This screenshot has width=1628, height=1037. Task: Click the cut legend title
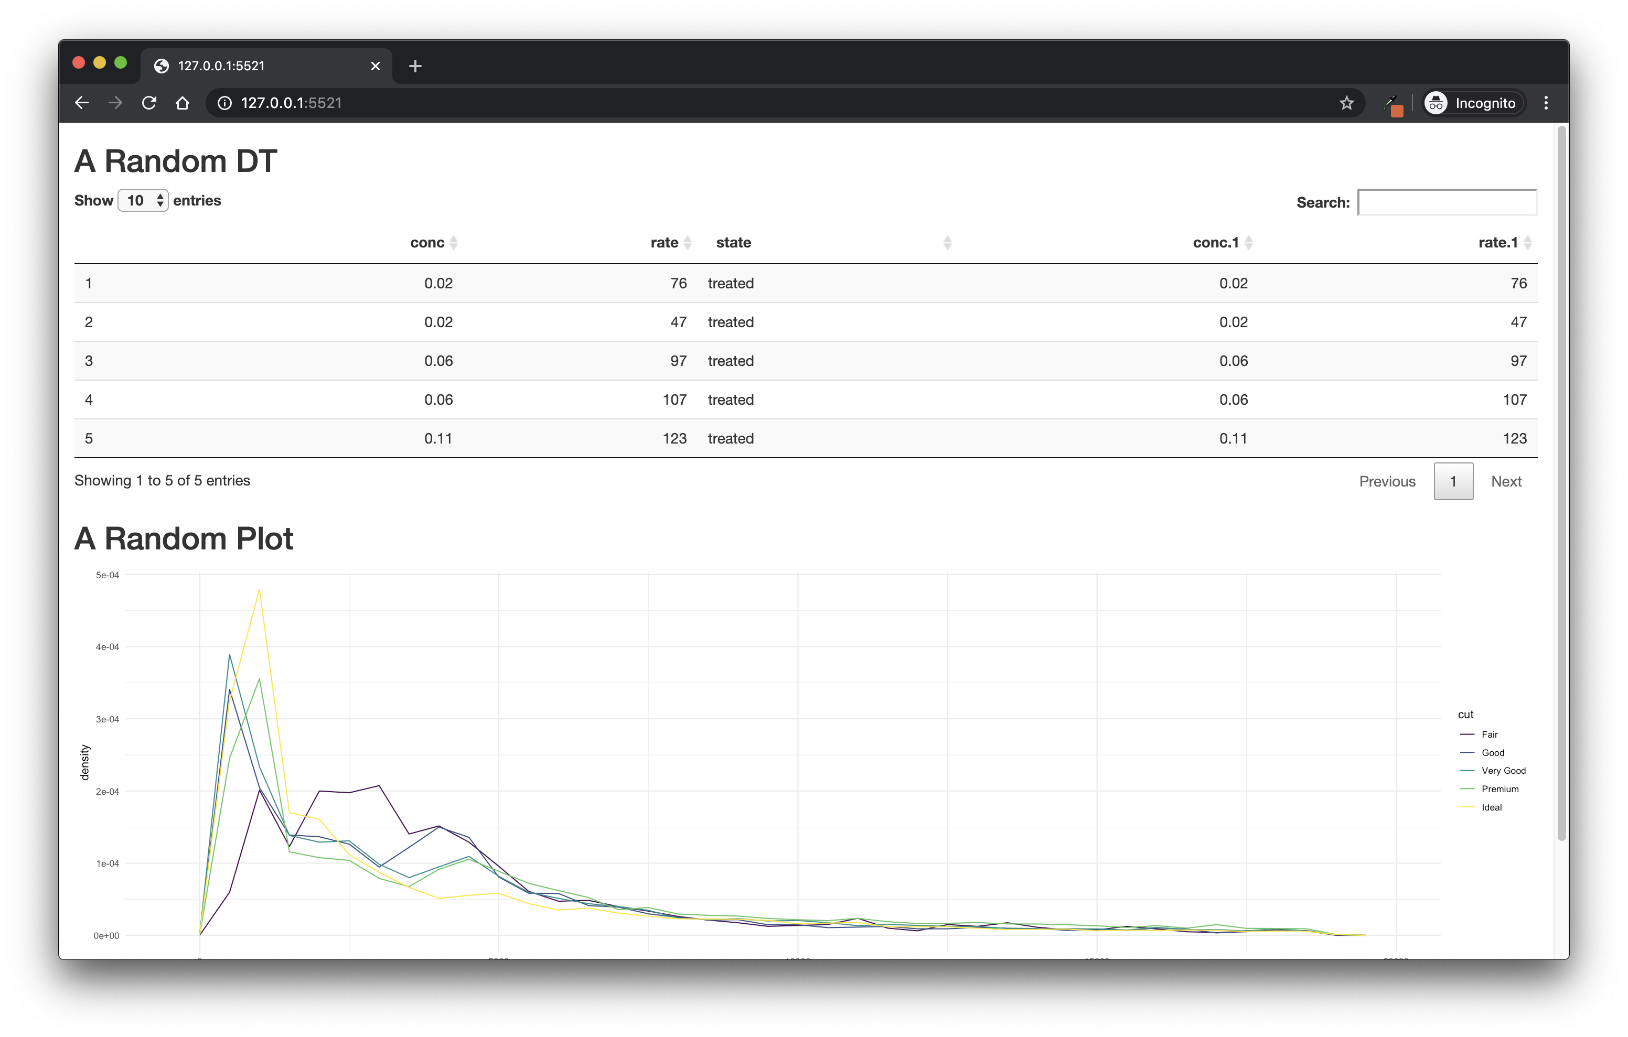[x=1465, y=715]
